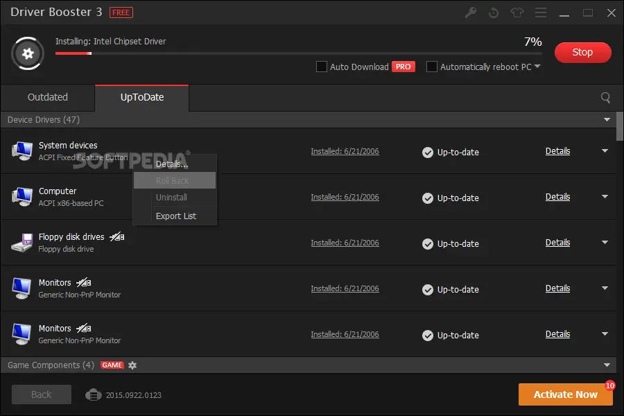Enable the Auto Download checkbox
The height and width of the screenshot is (416, 624).
(321, 67)
